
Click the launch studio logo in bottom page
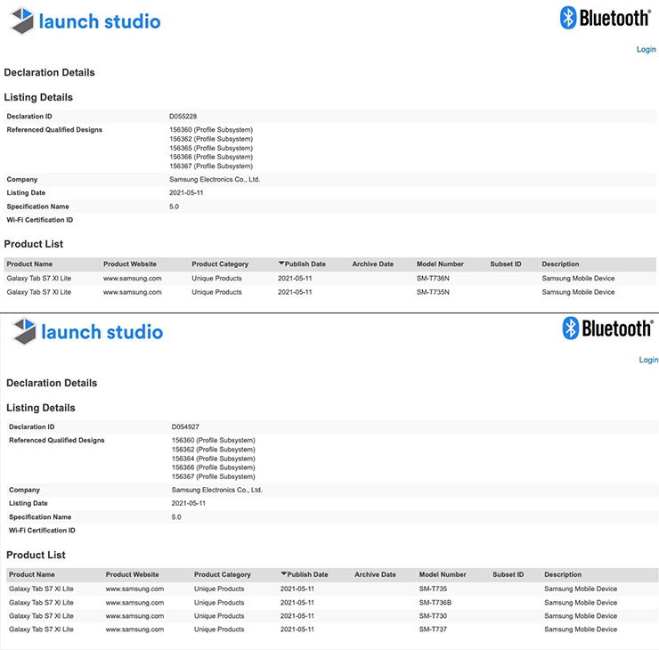87,332
